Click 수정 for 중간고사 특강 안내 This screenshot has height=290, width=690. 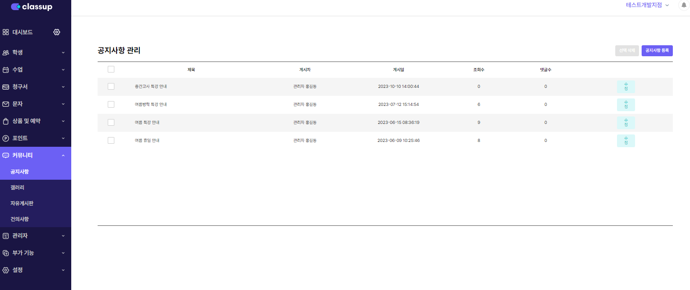626,87
